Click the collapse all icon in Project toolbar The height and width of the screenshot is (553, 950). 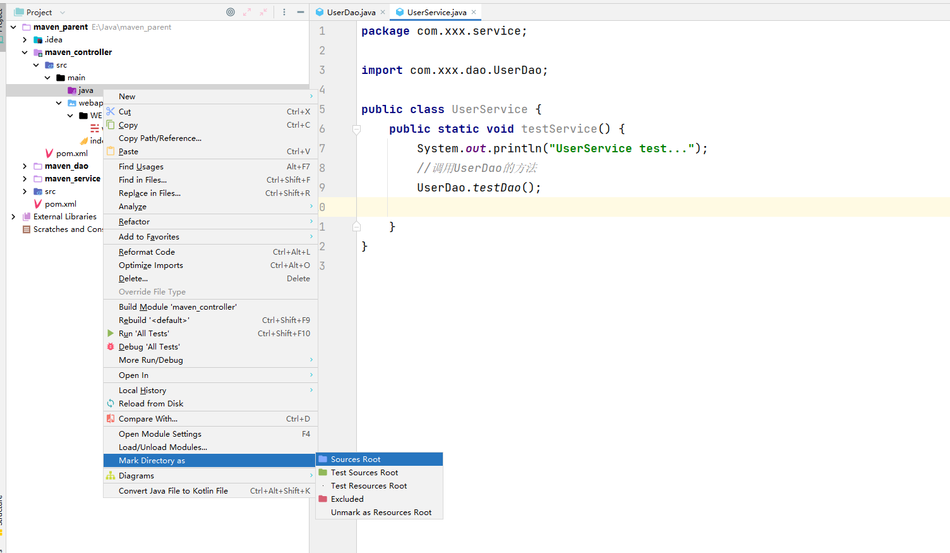[263, 12]
